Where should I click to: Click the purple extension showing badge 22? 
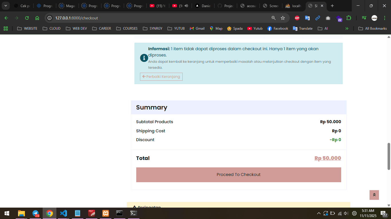point(339,18)
